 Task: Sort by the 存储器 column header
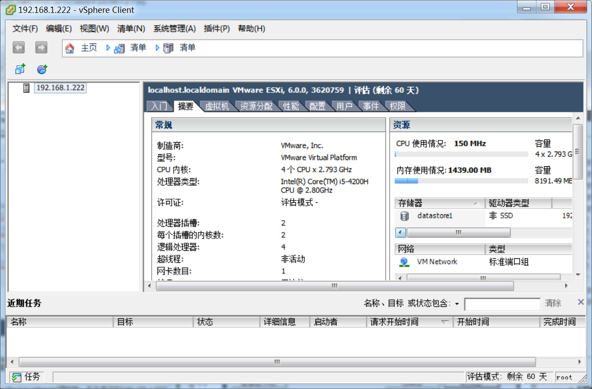(x=439, y=203)
